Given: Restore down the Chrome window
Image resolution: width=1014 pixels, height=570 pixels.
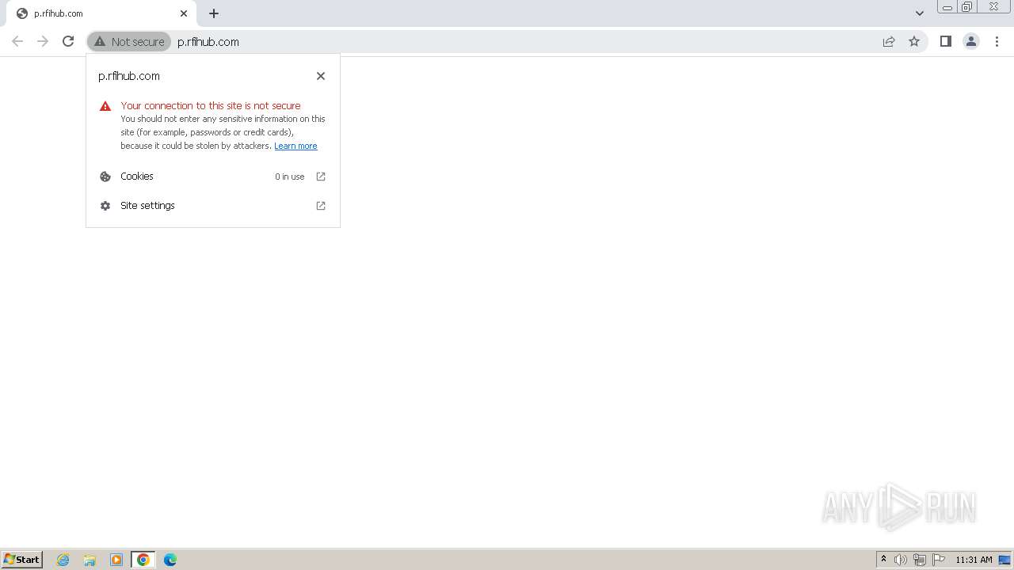Looking at the screenshot, I should 967,7.
